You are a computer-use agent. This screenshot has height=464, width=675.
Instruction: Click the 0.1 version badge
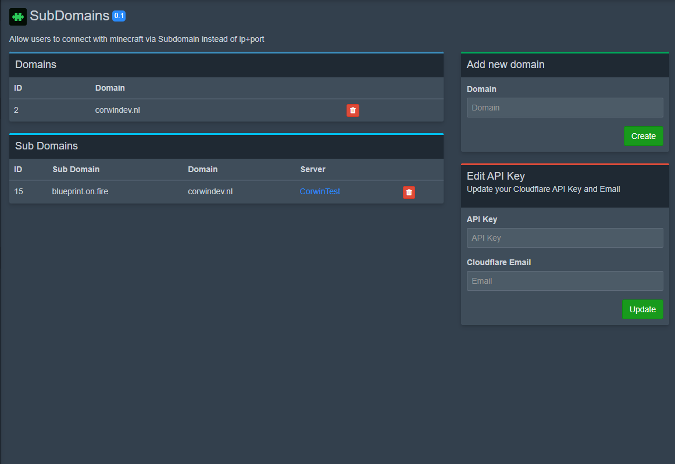pyautogui.click(x=119, y=16)
